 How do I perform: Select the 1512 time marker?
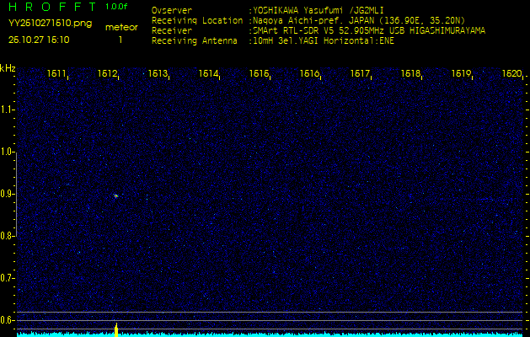pos(107,74)
